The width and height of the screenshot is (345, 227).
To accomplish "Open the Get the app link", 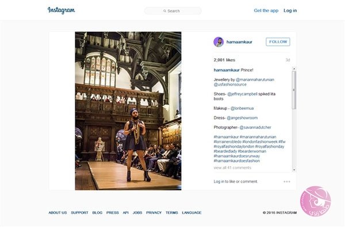I will [266, 10].
